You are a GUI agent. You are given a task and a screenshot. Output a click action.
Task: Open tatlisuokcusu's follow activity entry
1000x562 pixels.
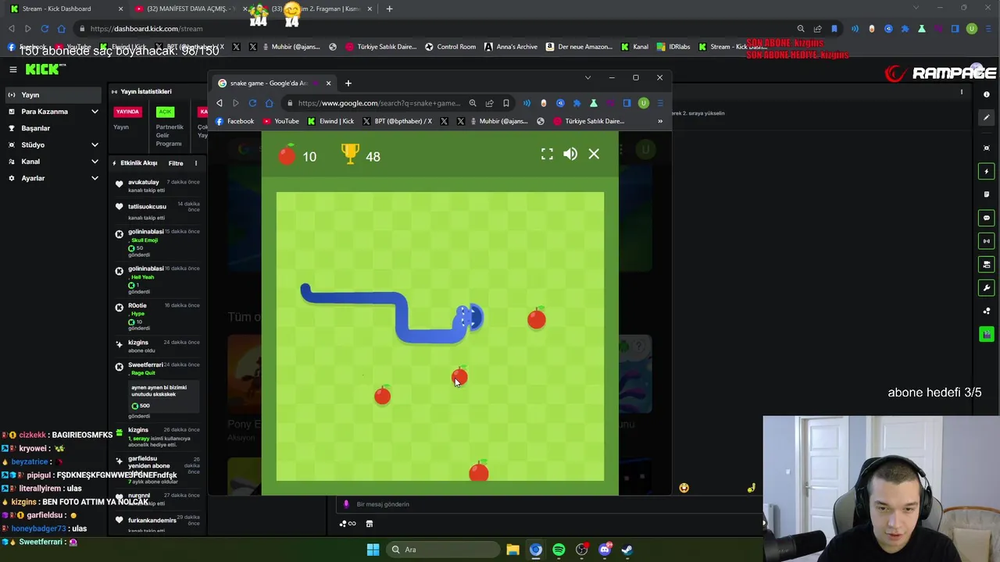pyautogui.click(x=156, y=212)
